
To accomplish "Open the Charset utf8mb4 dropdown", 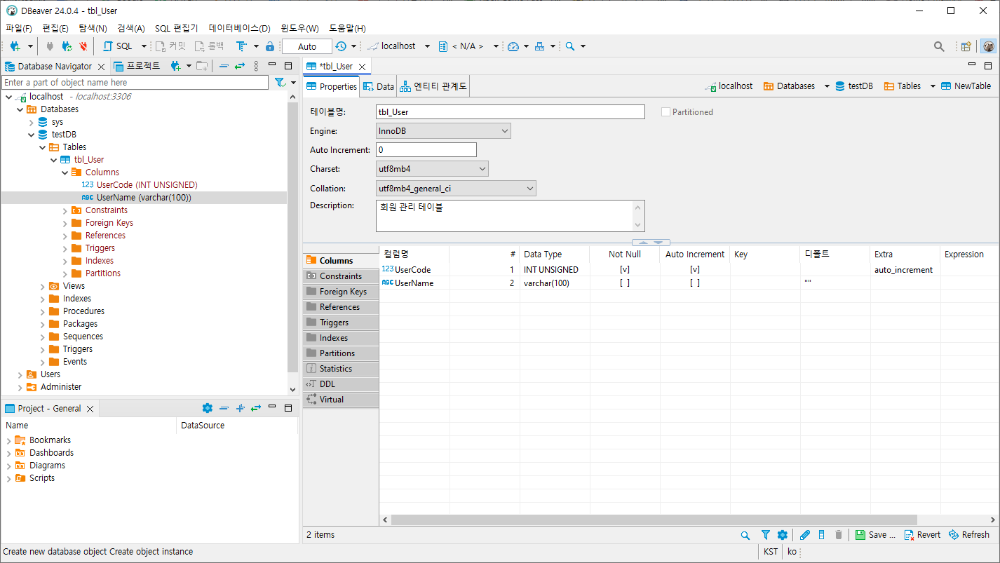I will 432,169.
